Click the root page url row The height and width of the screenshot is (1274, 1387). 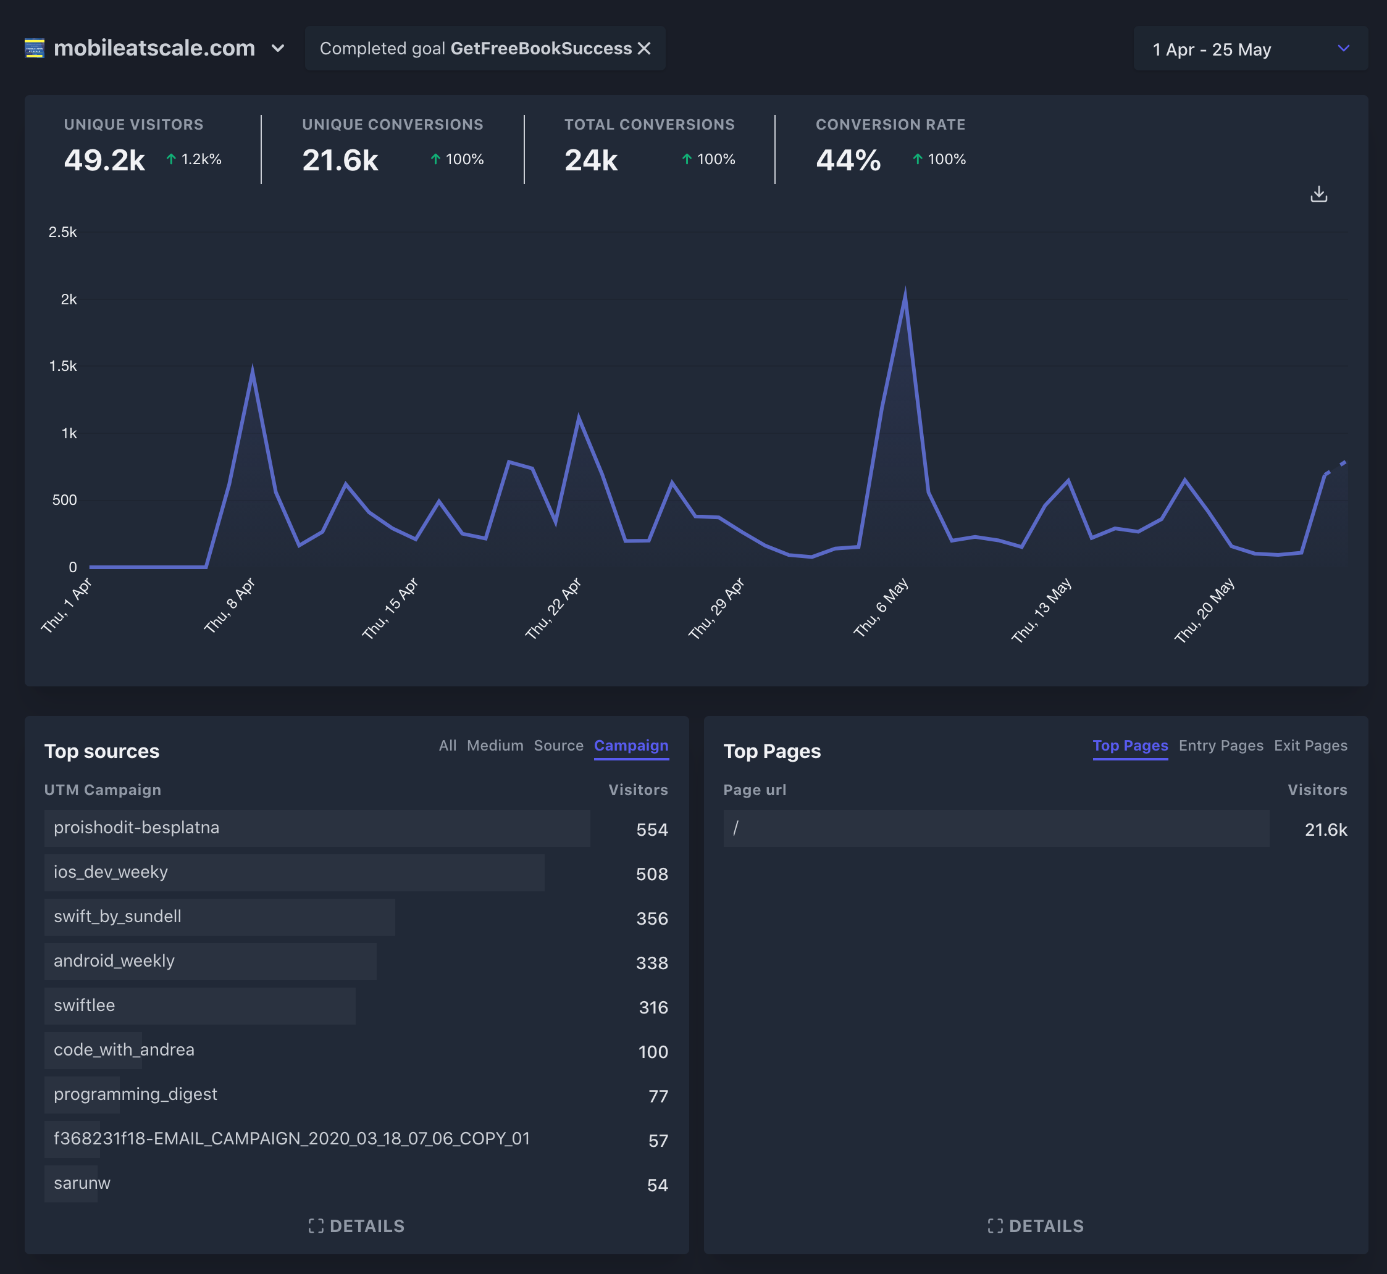pos(736,828)
